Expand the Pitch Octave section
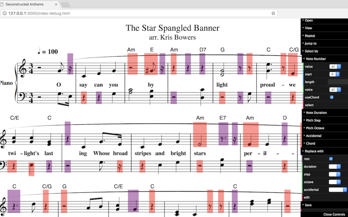The width and height of the screenshot is (348, 217). [325, 128]
